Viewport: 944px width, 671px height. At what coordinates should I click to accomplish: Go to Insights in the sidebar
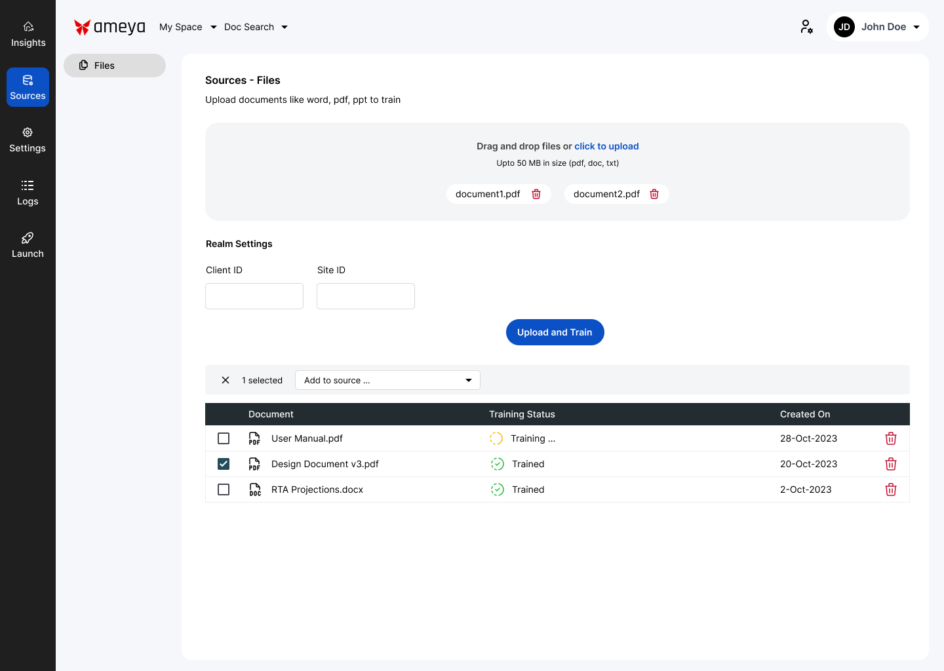28,34
